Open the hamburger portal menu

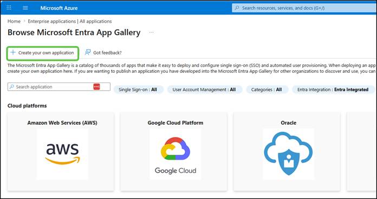click(25, 8)
